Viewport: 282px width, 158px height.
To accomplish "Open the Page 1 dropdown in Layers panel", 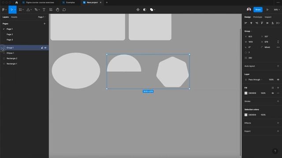I will point(42,17).
